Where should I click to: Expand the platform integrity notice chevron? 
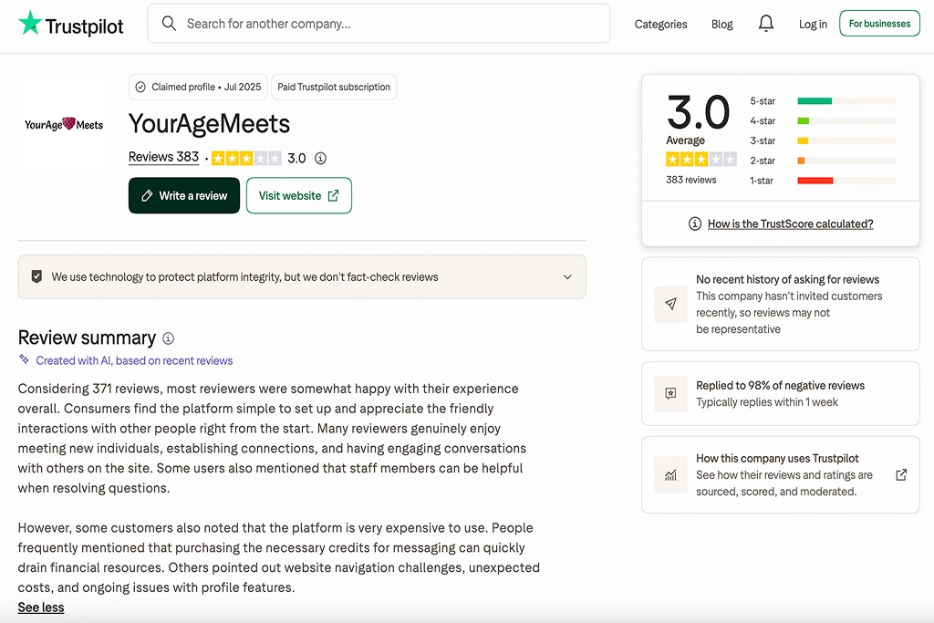(x=567, y=277)
